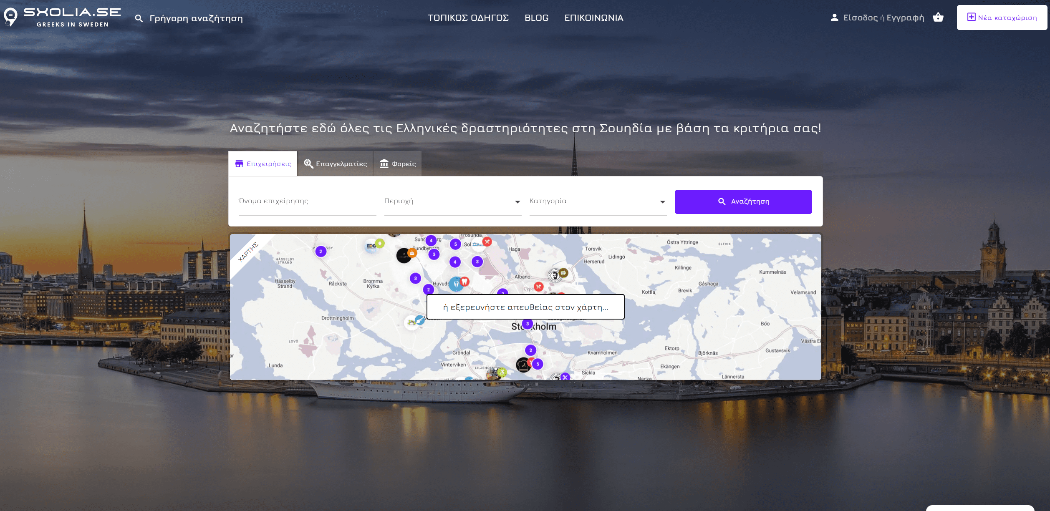Viewport: 1050px width, 511px height.
Task: Click the Όνομα επιχείρησης input field
Action: tap(308, 201)
